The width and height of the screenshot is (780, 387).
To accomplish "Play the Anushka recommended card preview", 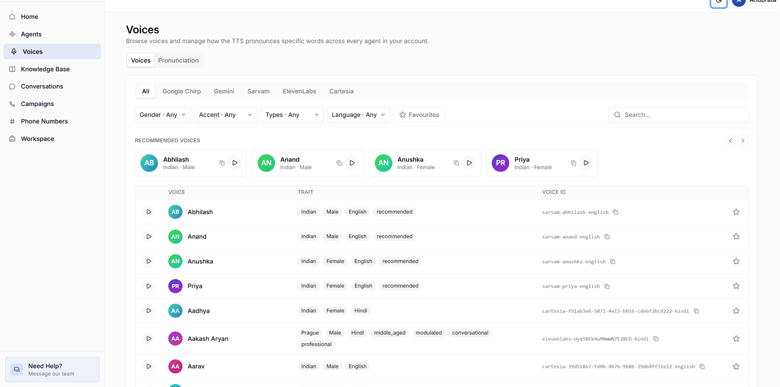I will [469, 163].
